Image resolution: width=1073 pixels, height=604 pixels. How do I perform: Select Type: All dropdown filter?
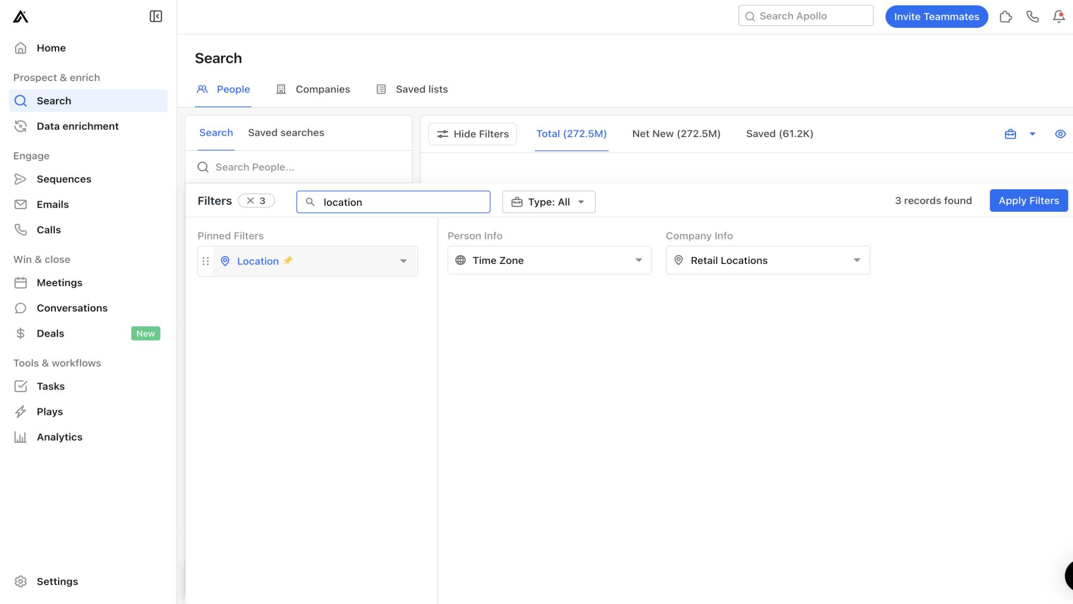[548, 201]
